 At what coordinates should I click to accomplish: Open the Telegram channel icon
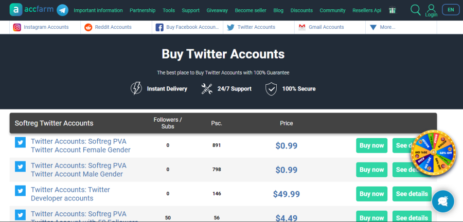coord(63,10)
